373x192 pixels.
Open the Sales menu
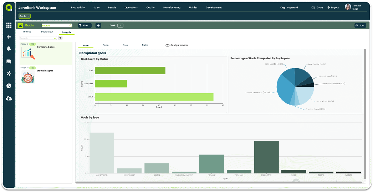click(97, 7)
